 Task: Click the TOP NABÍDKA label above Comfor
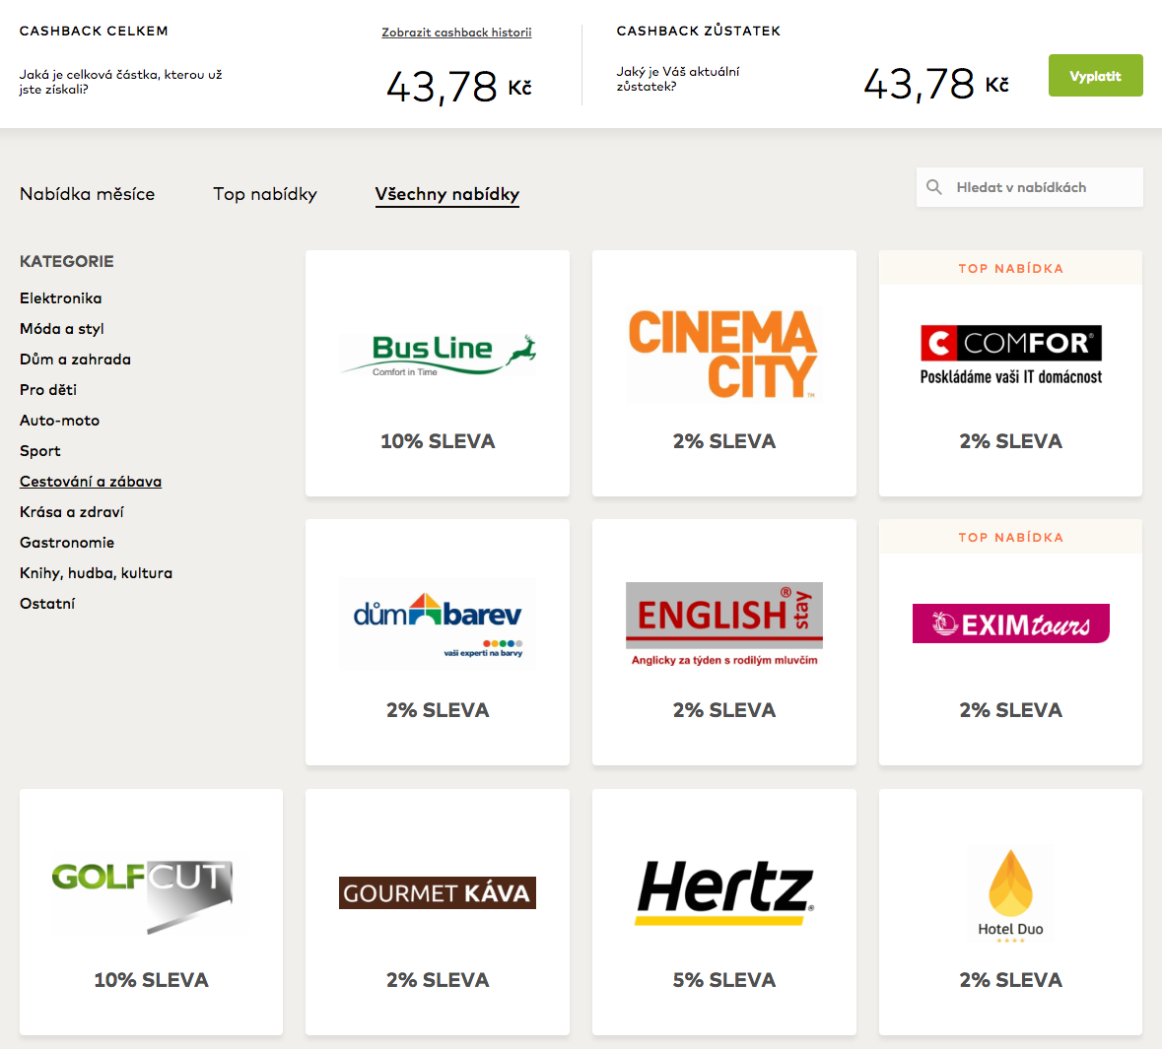pos(1011,268)
